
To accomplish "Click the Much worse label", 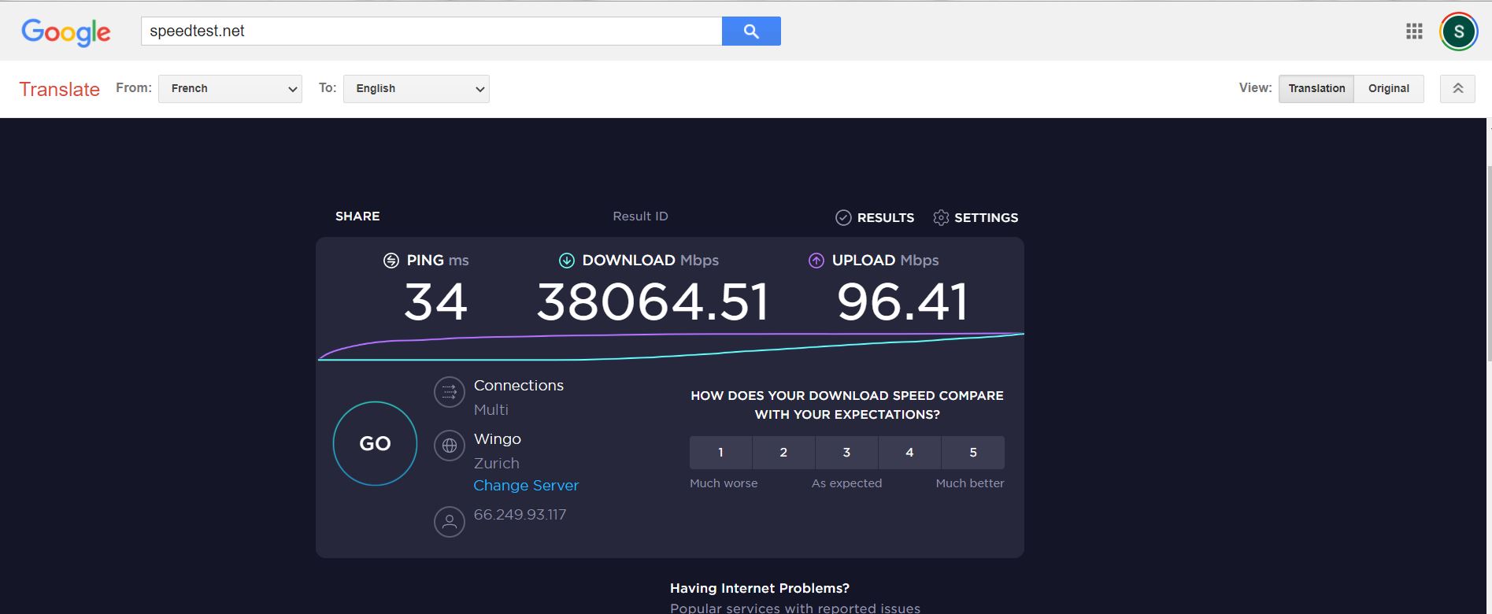I will (x=724, y=483).
